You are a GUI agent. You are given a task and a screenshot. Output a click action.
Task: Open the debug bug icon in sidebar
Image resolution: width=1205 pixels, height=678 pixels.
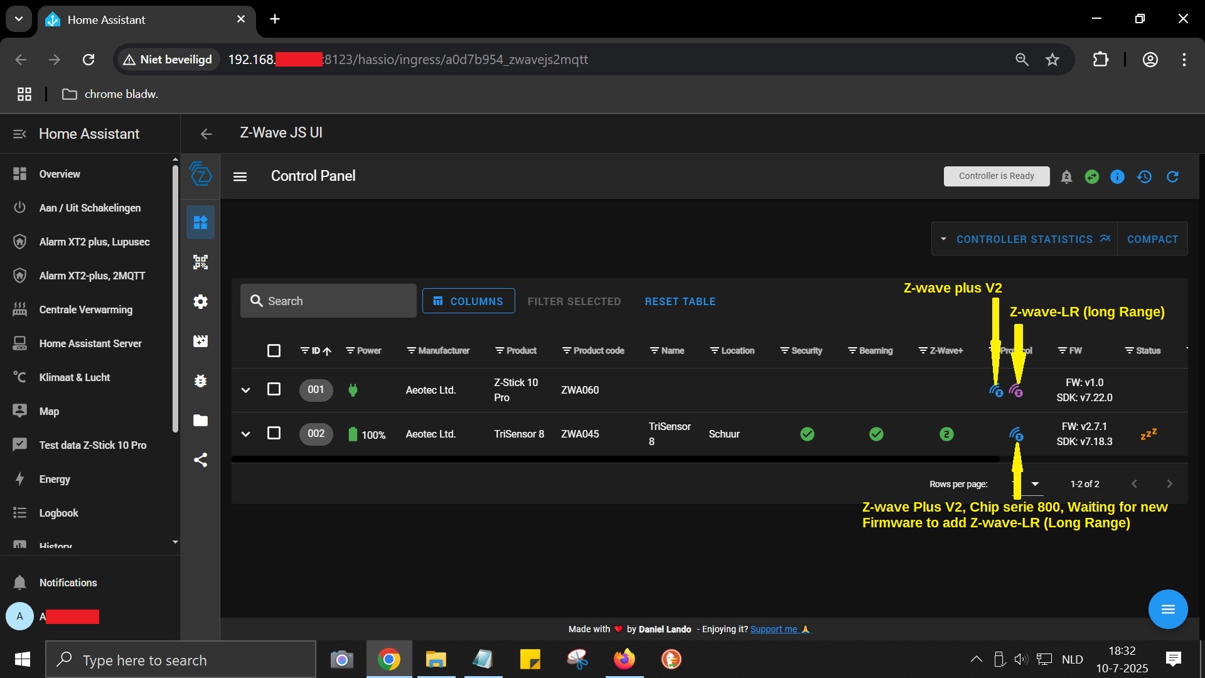pyautogui.click(x=200, y=380)
